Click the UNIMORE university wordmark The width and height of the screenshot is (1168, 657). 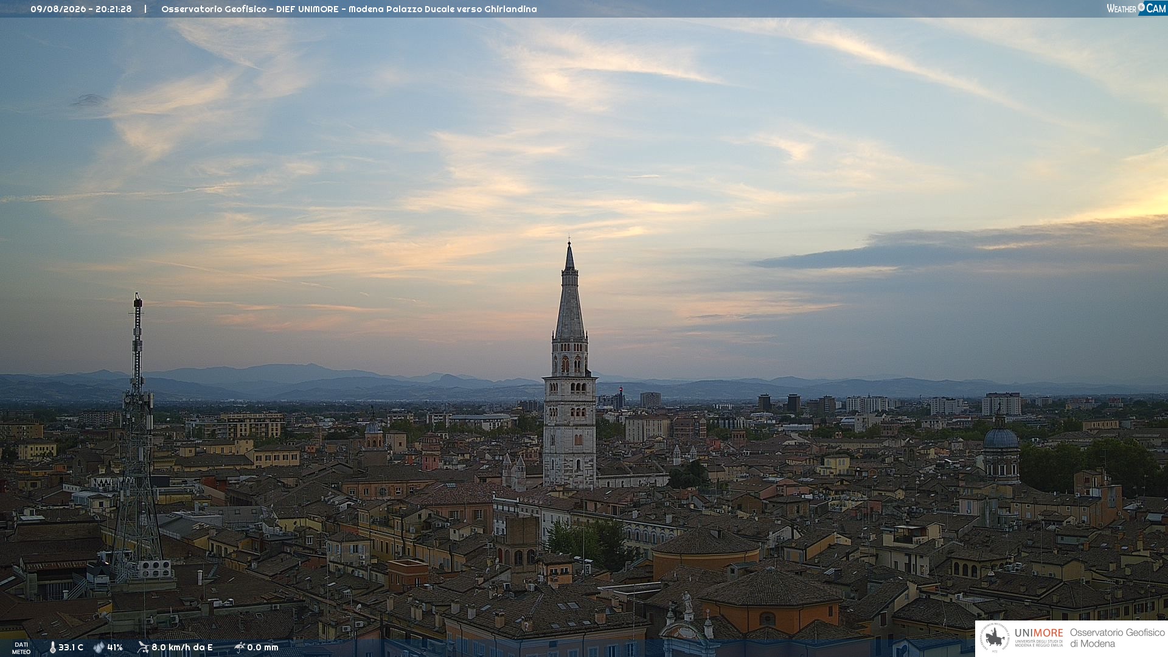click(x=1038, y=637)
